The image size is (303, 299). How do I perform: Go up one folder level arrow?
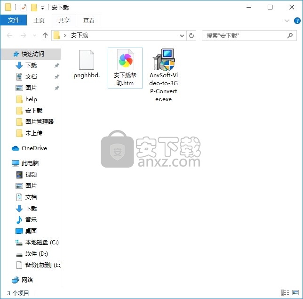click(45, 35)
